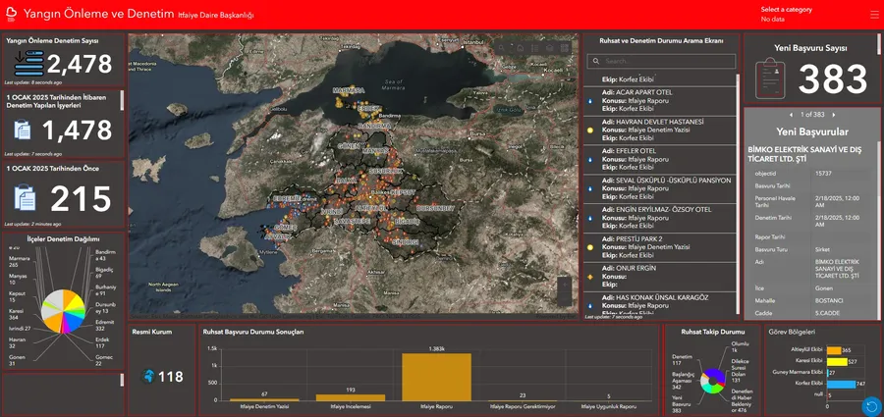Click the clipboard icon beside 383
This screenshot has width=884, height=417.
(769, 78)
